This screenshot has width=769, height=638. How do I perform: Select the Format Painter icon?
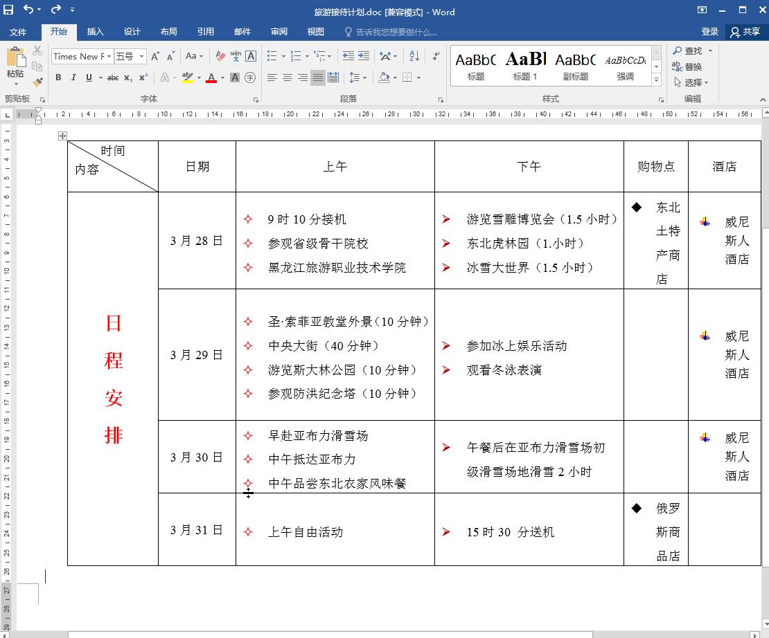pyautogui.click(x=39, y=81)
